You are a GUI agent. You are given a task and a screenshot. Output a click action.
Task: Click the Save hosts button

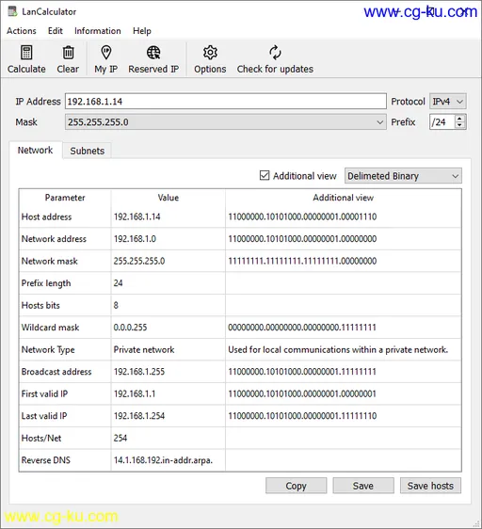coord(430,486)
